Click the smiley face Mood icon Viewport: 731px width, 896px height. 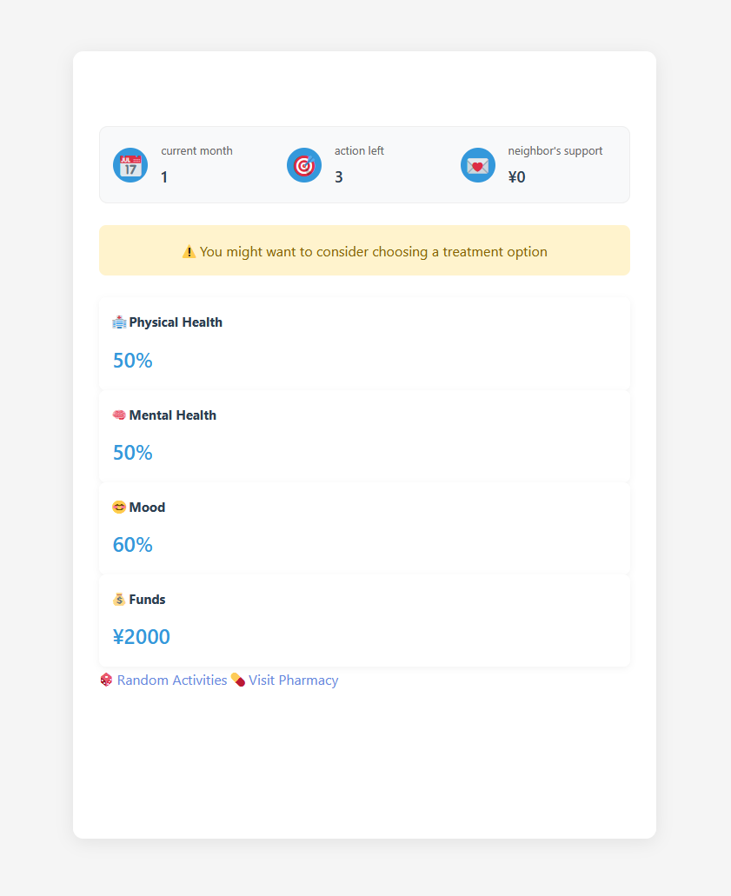pyautogui.click(x=119, y=508)
